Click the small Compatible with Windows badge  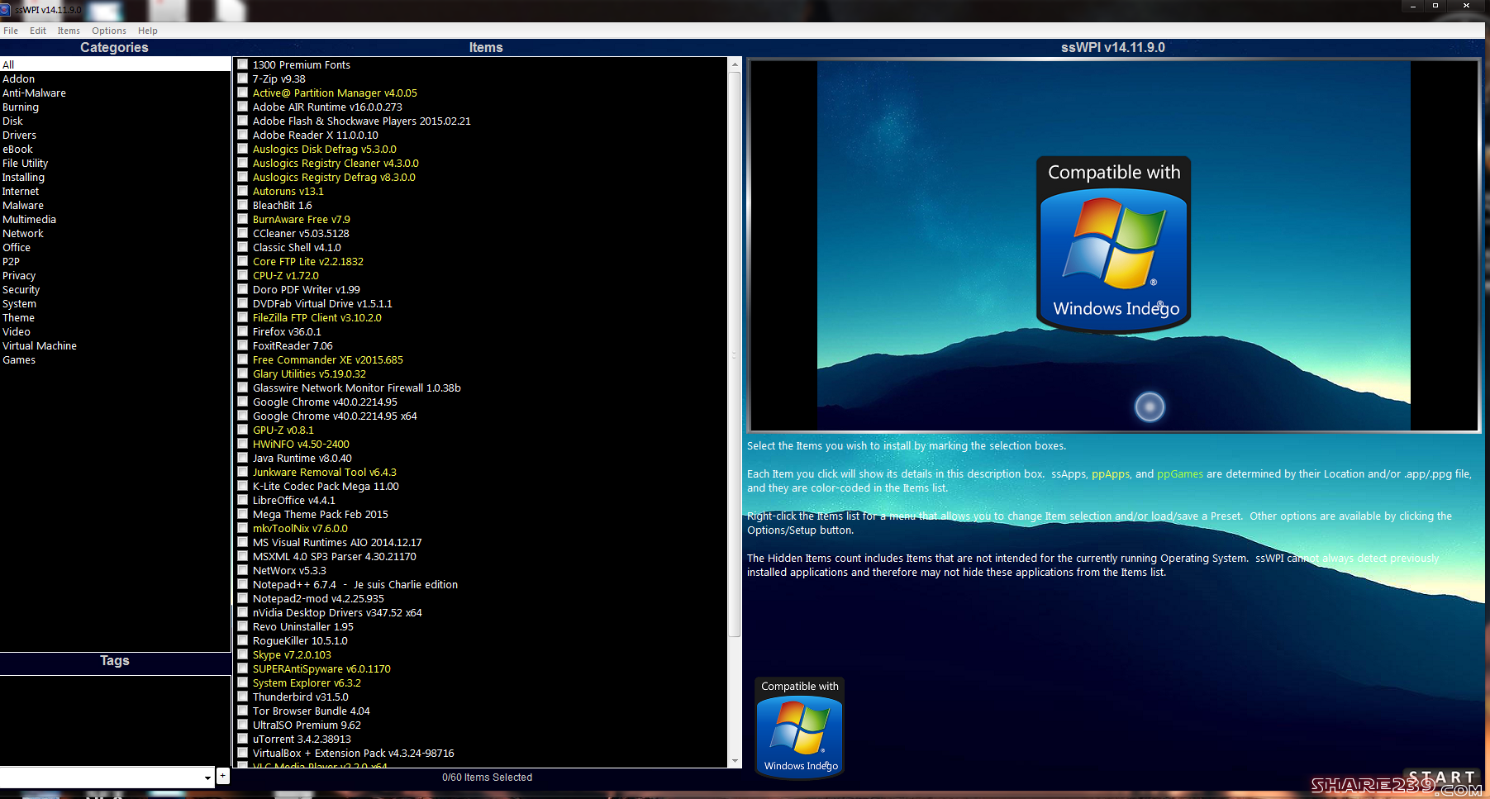[x=800, y=727]
